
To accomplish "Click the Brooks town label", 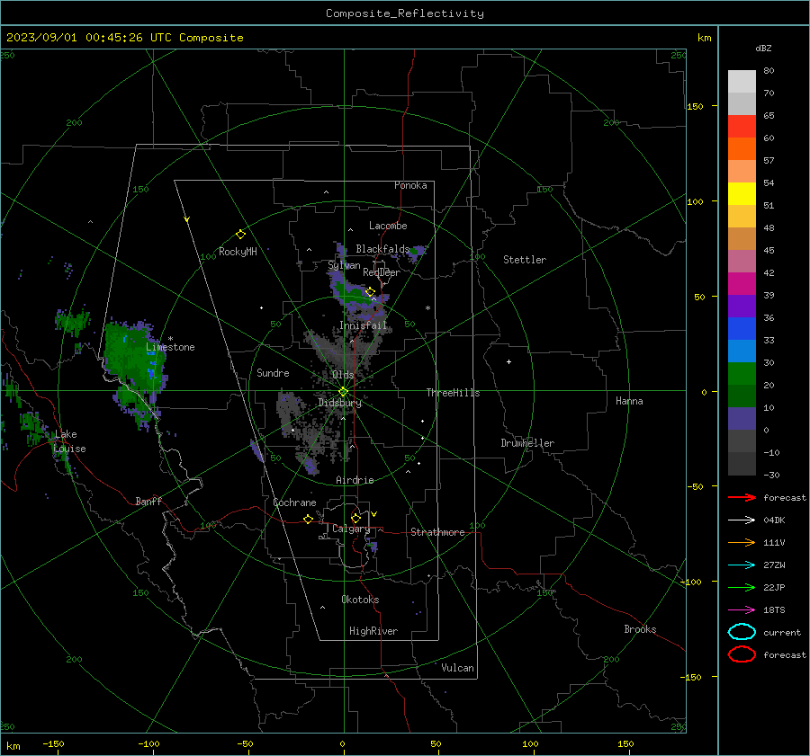I will point(640,629).
